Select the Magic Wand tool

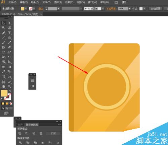pyautogui.click(x=3, y=28)
